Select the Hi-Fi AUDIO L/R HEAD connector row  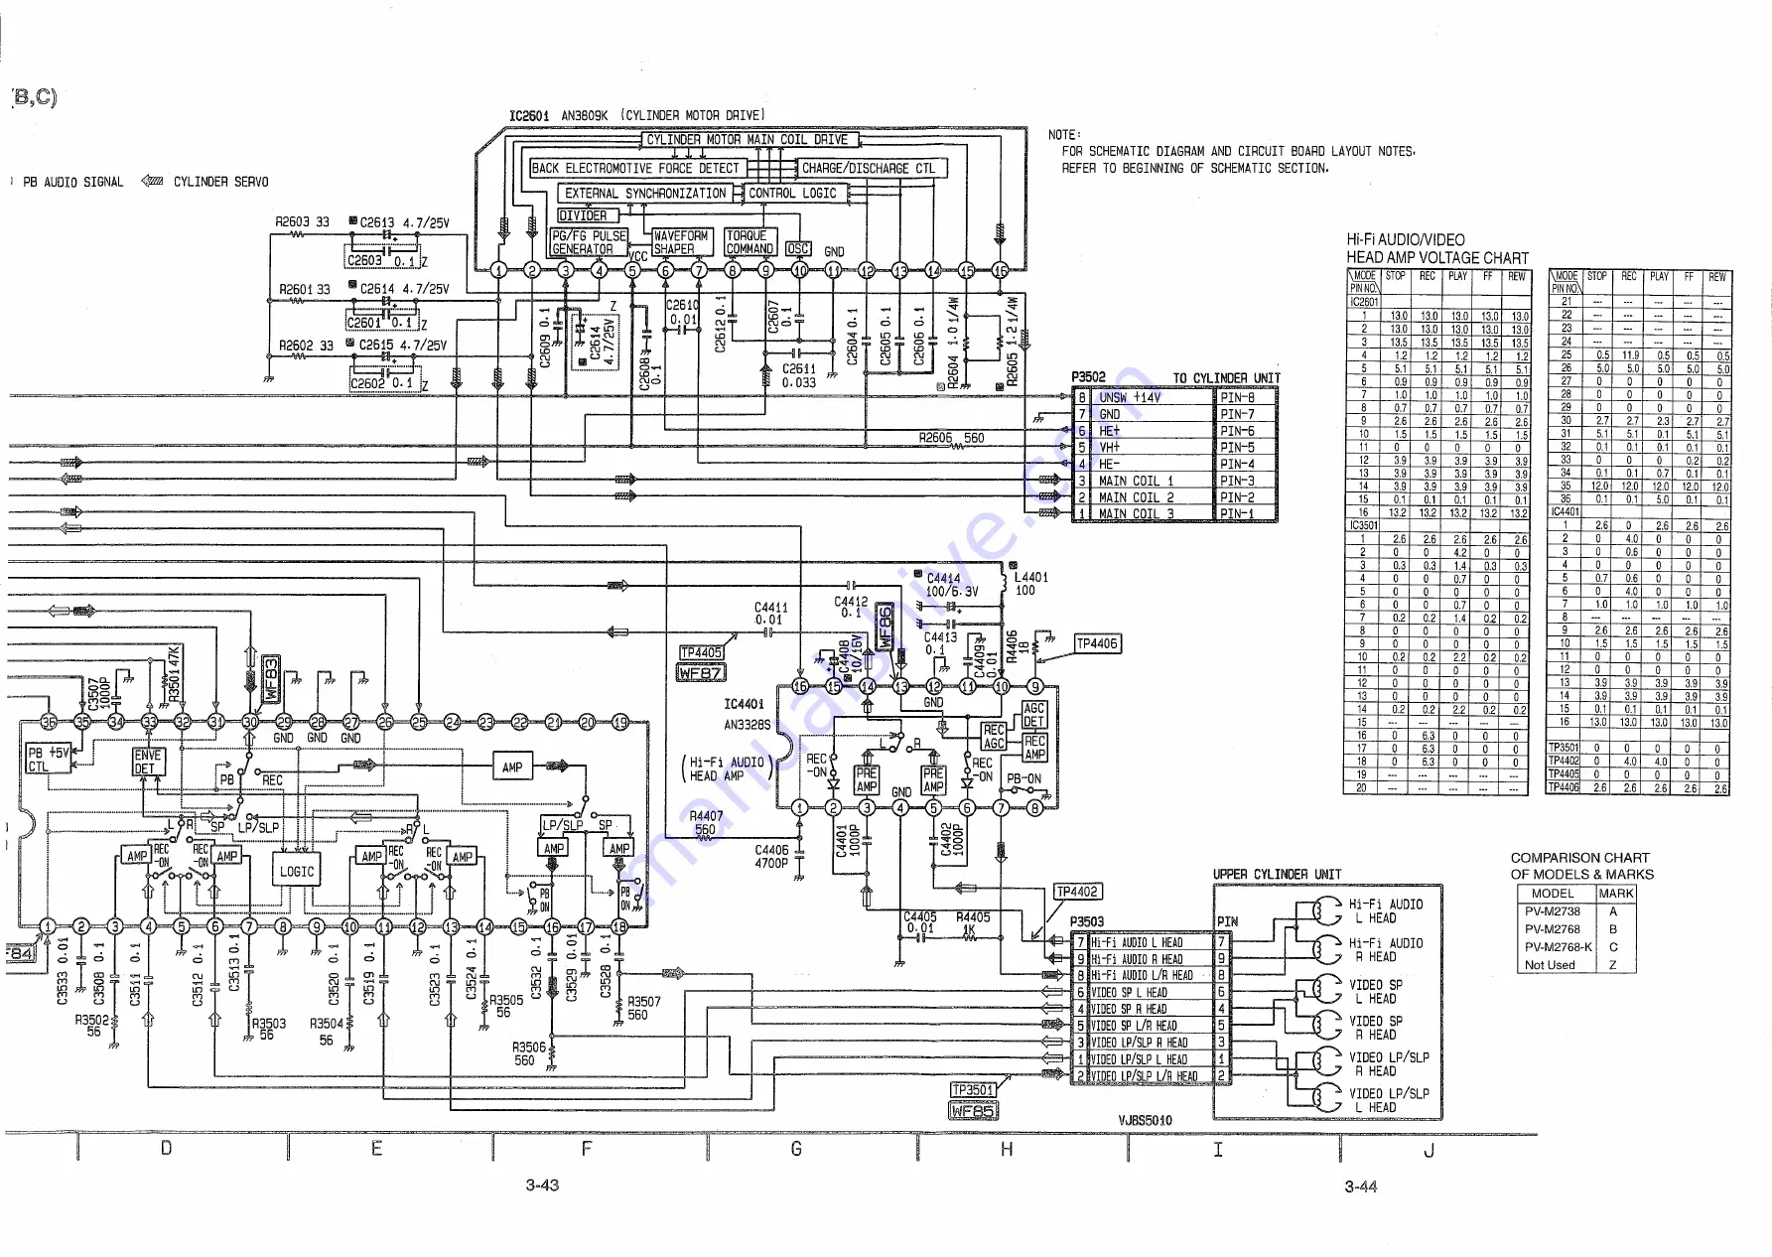[1152, 976]
